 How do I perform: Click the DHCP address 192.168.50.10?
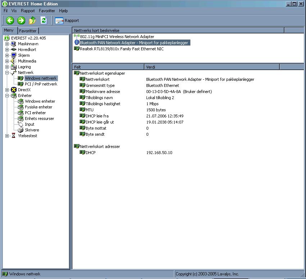click(159, 153)
